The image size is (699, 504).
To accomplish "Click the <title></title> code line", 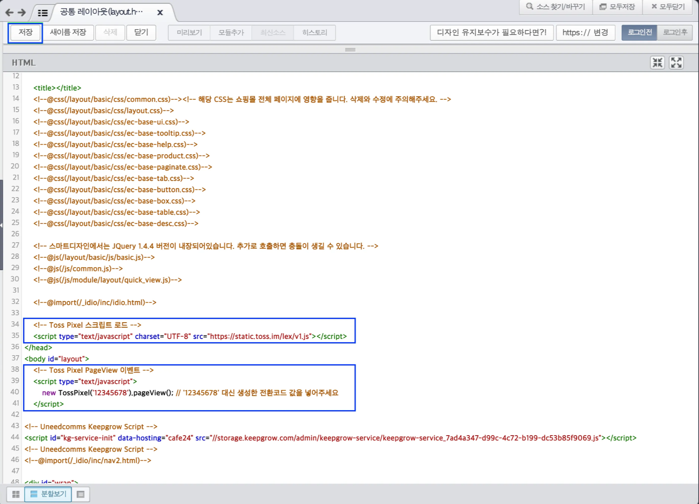I will point(57,88).
